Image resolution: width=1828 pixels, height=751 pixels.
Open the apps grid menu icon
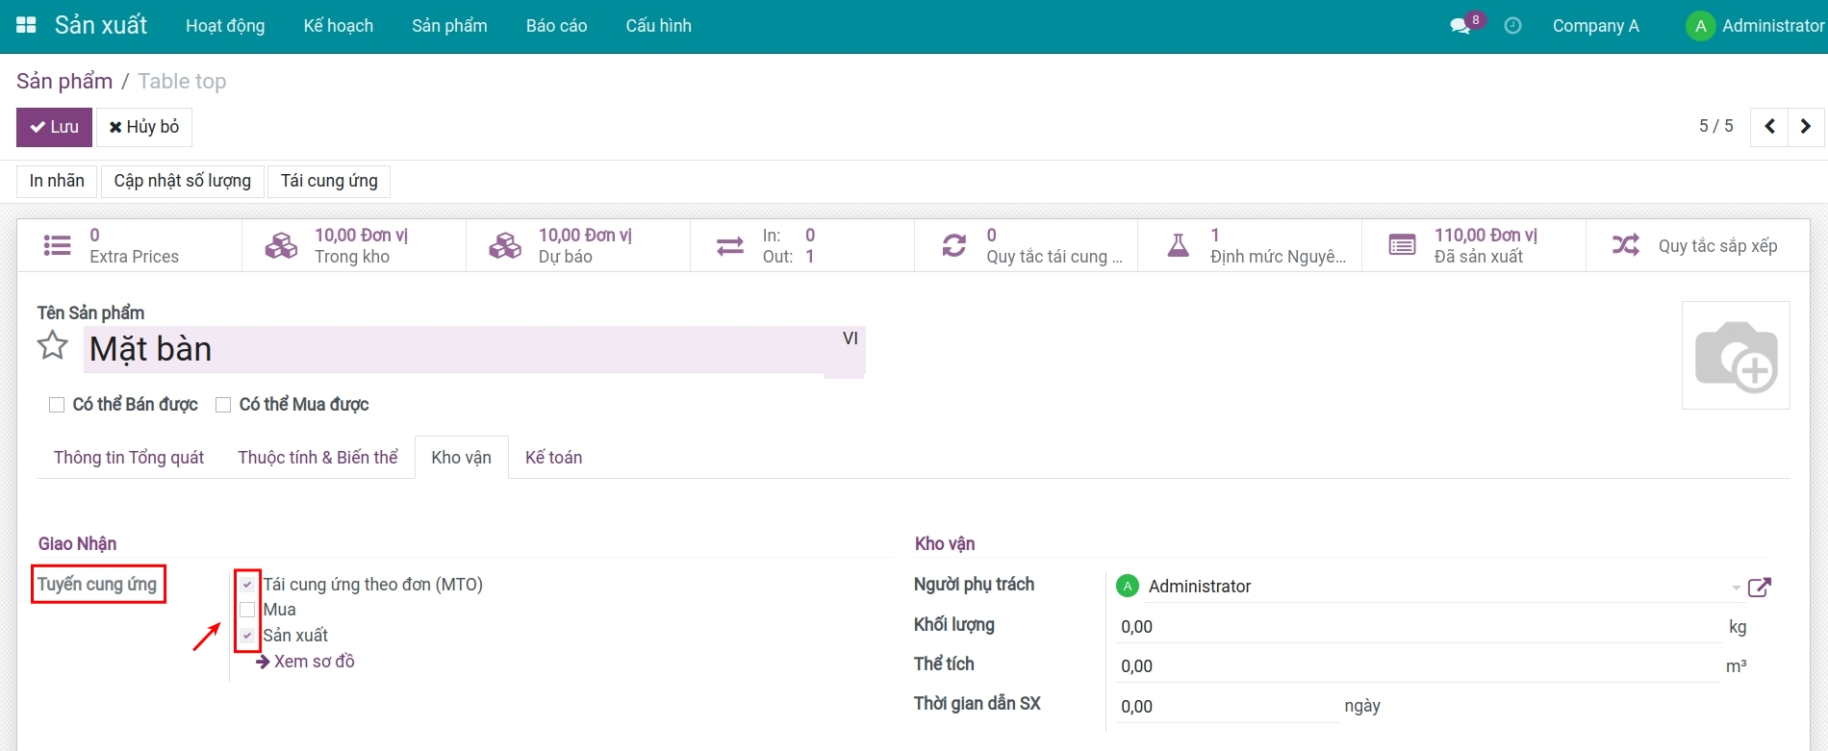click(26, 26)
